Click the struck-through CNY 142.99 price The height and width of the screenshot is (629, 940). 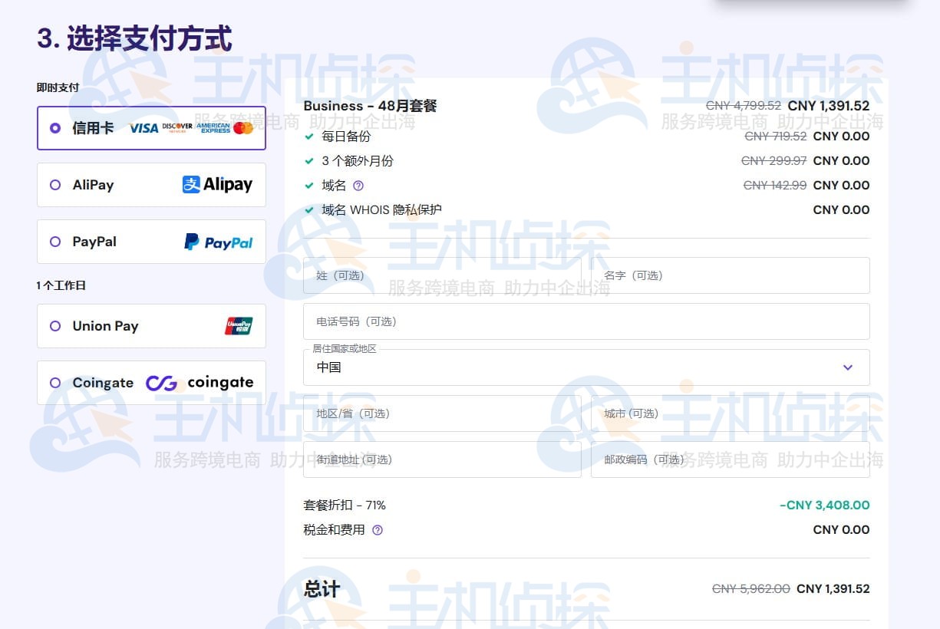(775, 186)
